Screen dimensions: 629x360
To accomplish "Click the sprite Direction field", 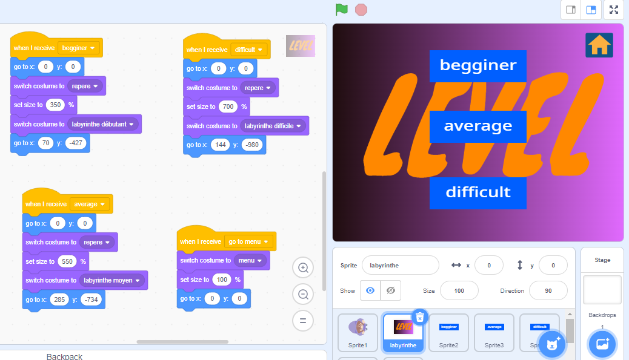I will (x=548, y=291).
